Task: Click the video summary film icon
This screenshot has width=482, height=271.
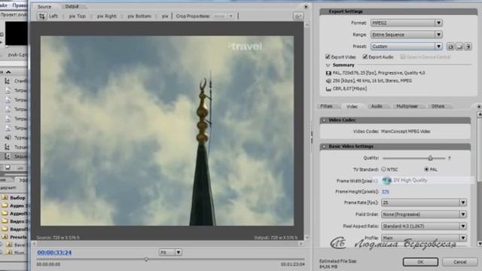Action: 328,73
